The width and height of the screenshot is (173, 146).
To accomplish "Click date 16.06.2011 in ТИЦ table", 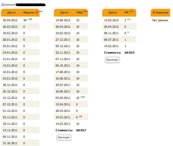I will (63, 92).
